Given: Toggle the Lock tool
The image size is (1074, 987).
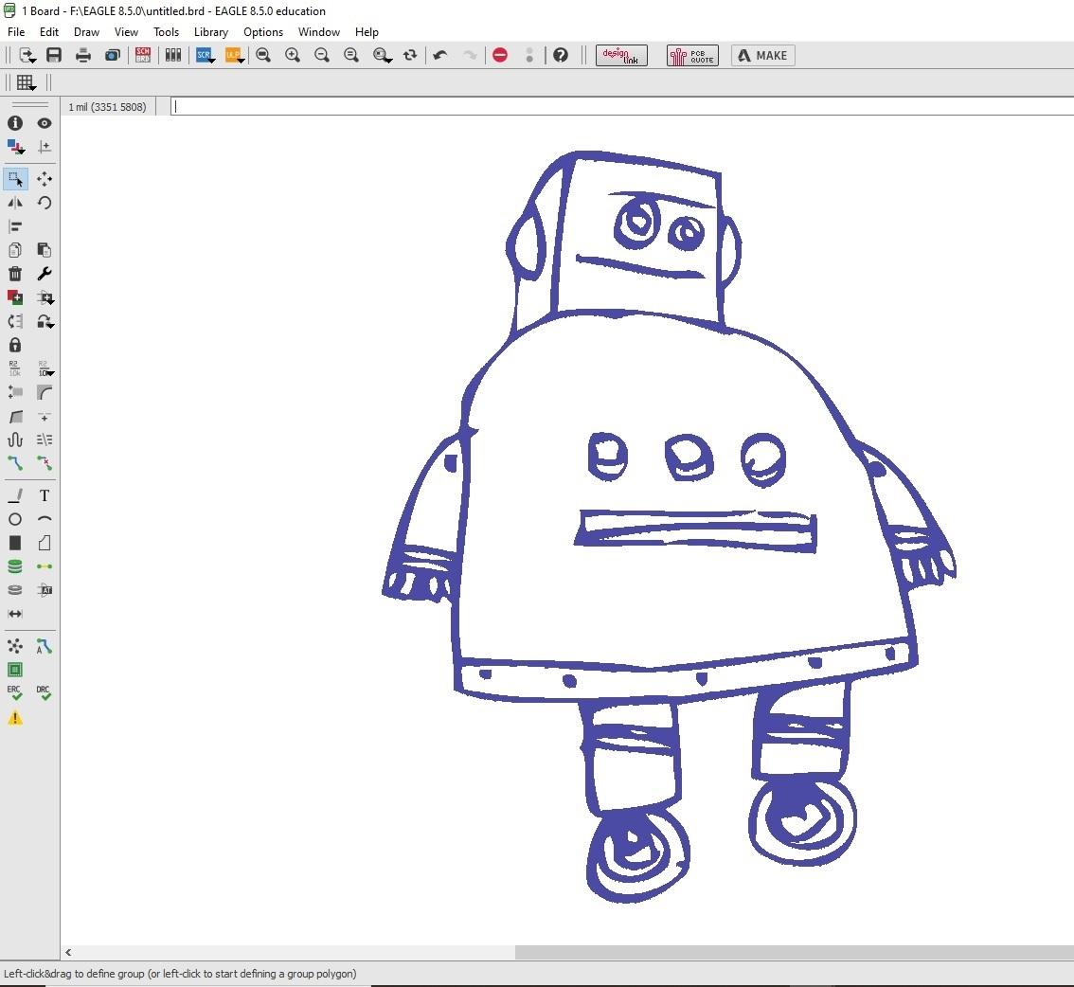Looking at the screenshot, I should coord(15,345).
